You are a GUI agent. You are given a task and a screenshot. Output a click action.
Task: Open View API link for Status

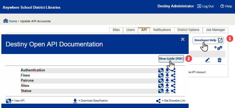(161, 91)
